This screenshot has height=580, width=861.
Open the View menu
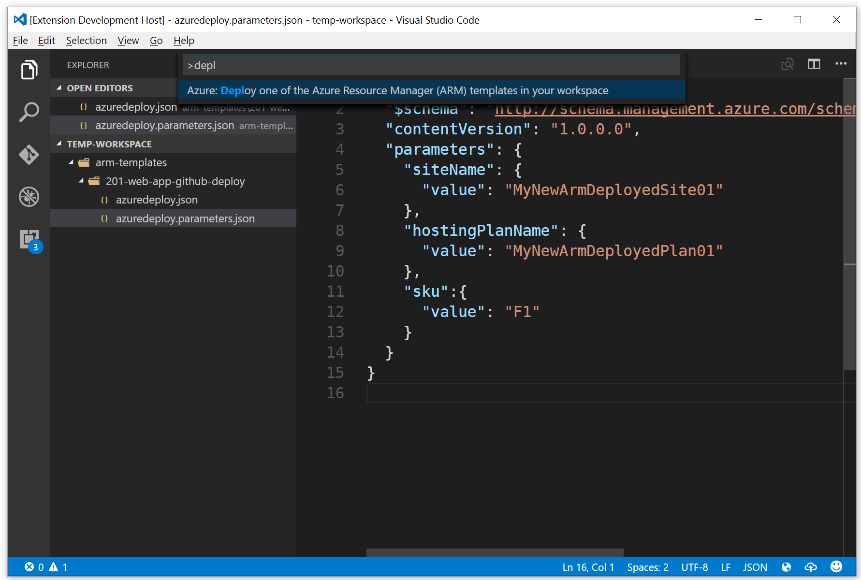[128, 41]
